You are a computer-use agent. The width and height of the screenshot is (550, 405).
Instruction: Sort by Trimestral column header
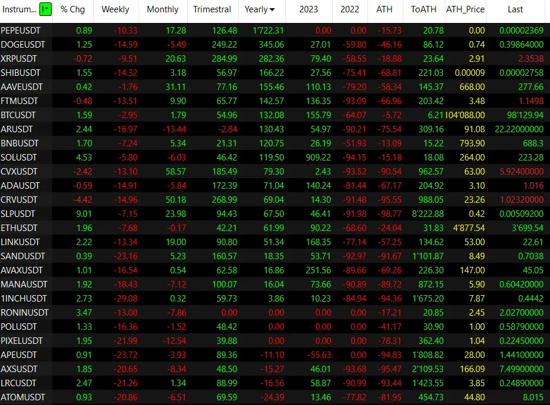point(212,9)
